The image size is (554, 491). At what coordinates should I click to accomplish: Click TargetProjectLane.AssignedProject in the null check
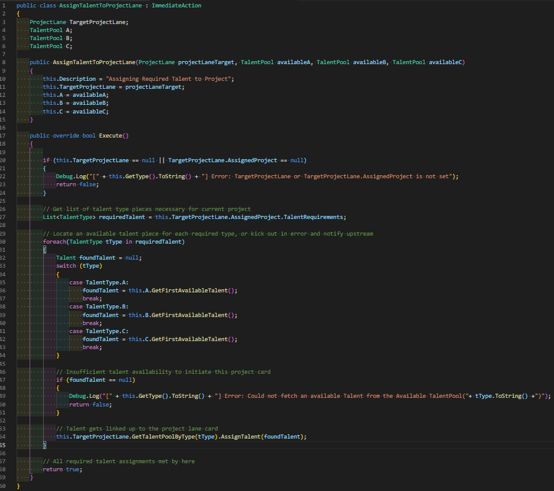click(x=223, y=160)
